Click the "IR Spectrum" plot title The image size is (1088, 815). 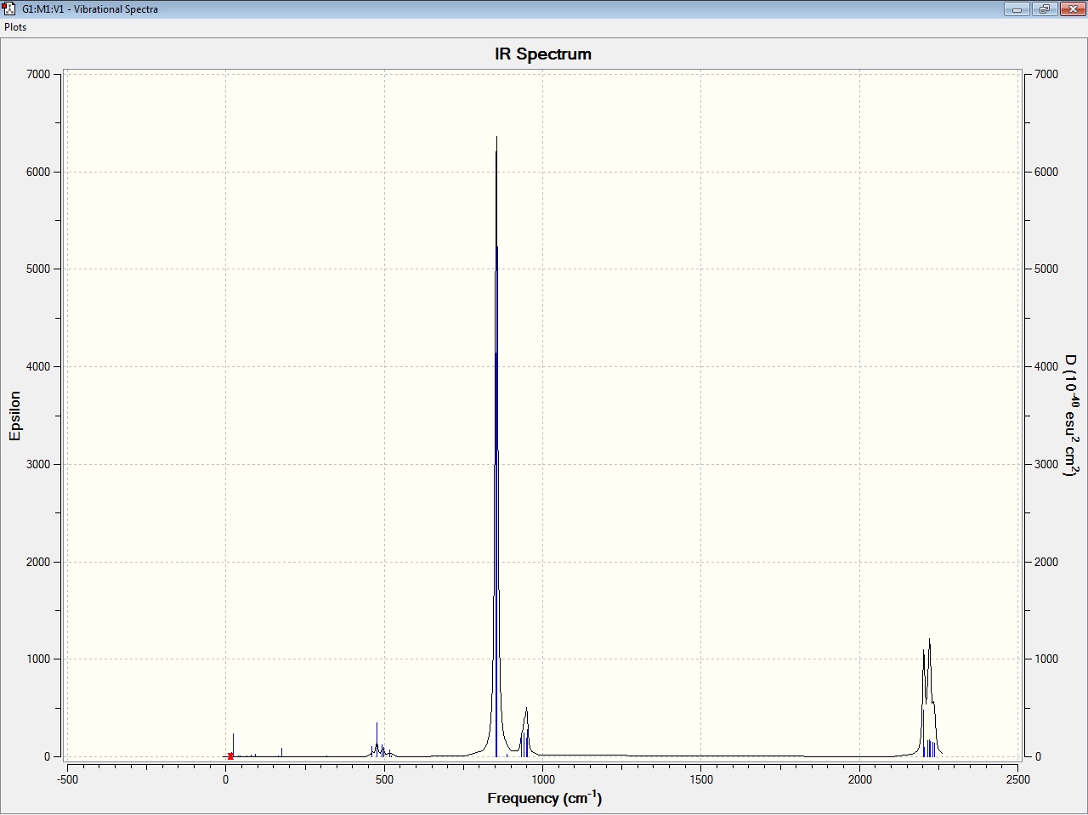click(543, 54)
